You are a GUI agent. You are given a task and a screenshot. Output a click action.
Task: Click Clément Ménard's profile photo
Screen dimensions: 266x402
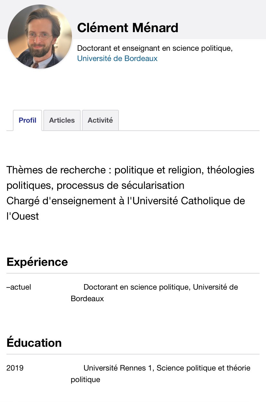pos(40,37)
